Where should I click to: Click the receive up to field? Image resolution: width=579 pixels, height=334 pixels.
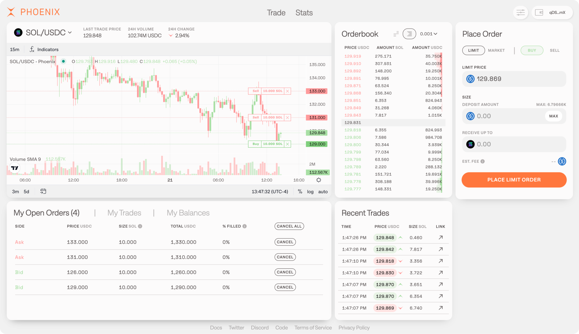pyautogui.click(x=514, y=144)
